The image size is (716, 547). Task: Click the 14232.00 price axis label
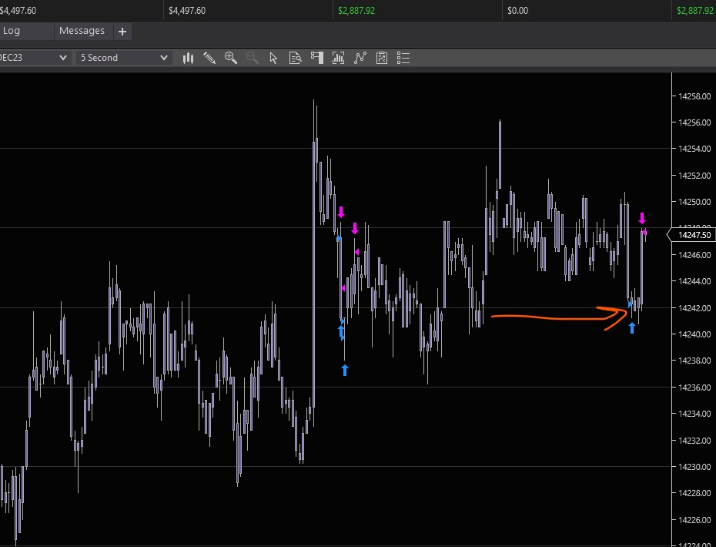[694, 441]
